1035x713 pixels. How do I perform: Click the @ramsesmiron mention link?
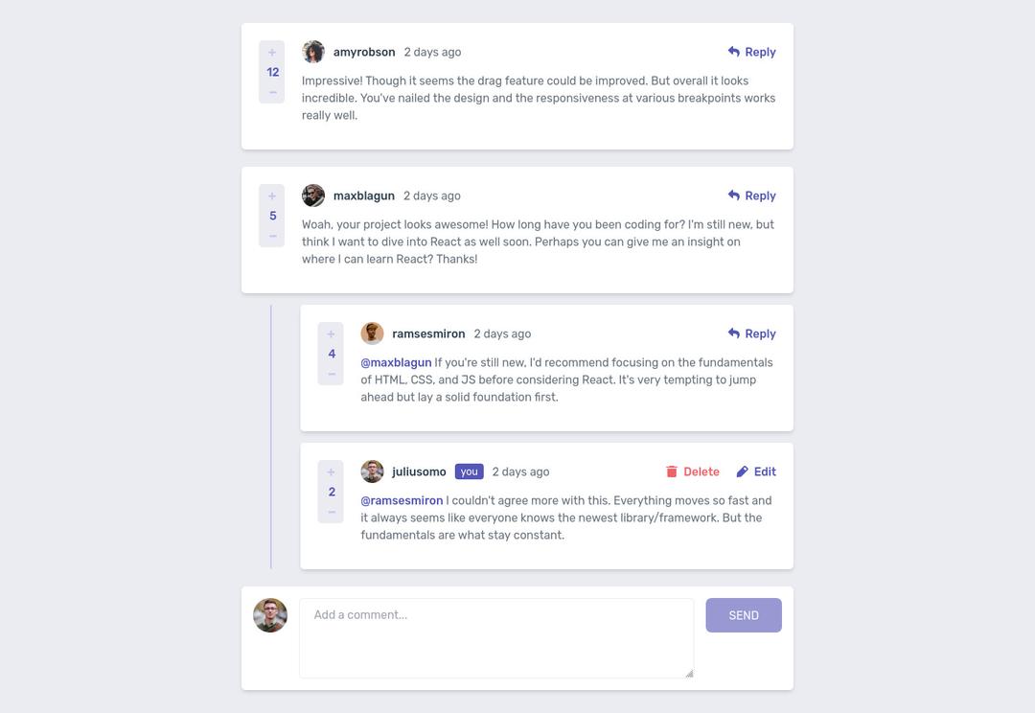(402, 499)
